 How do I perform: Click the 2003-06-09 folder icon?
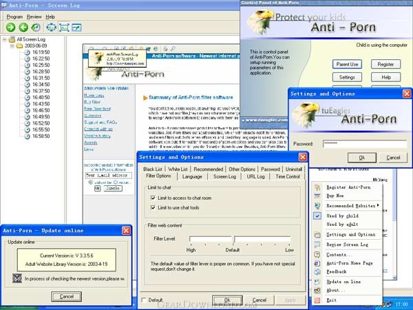tap(19, 46)
